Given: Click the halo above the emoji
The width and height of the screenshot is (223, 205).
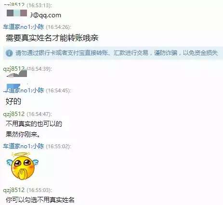Looking at the screenshot, I should tap(21, 154).
